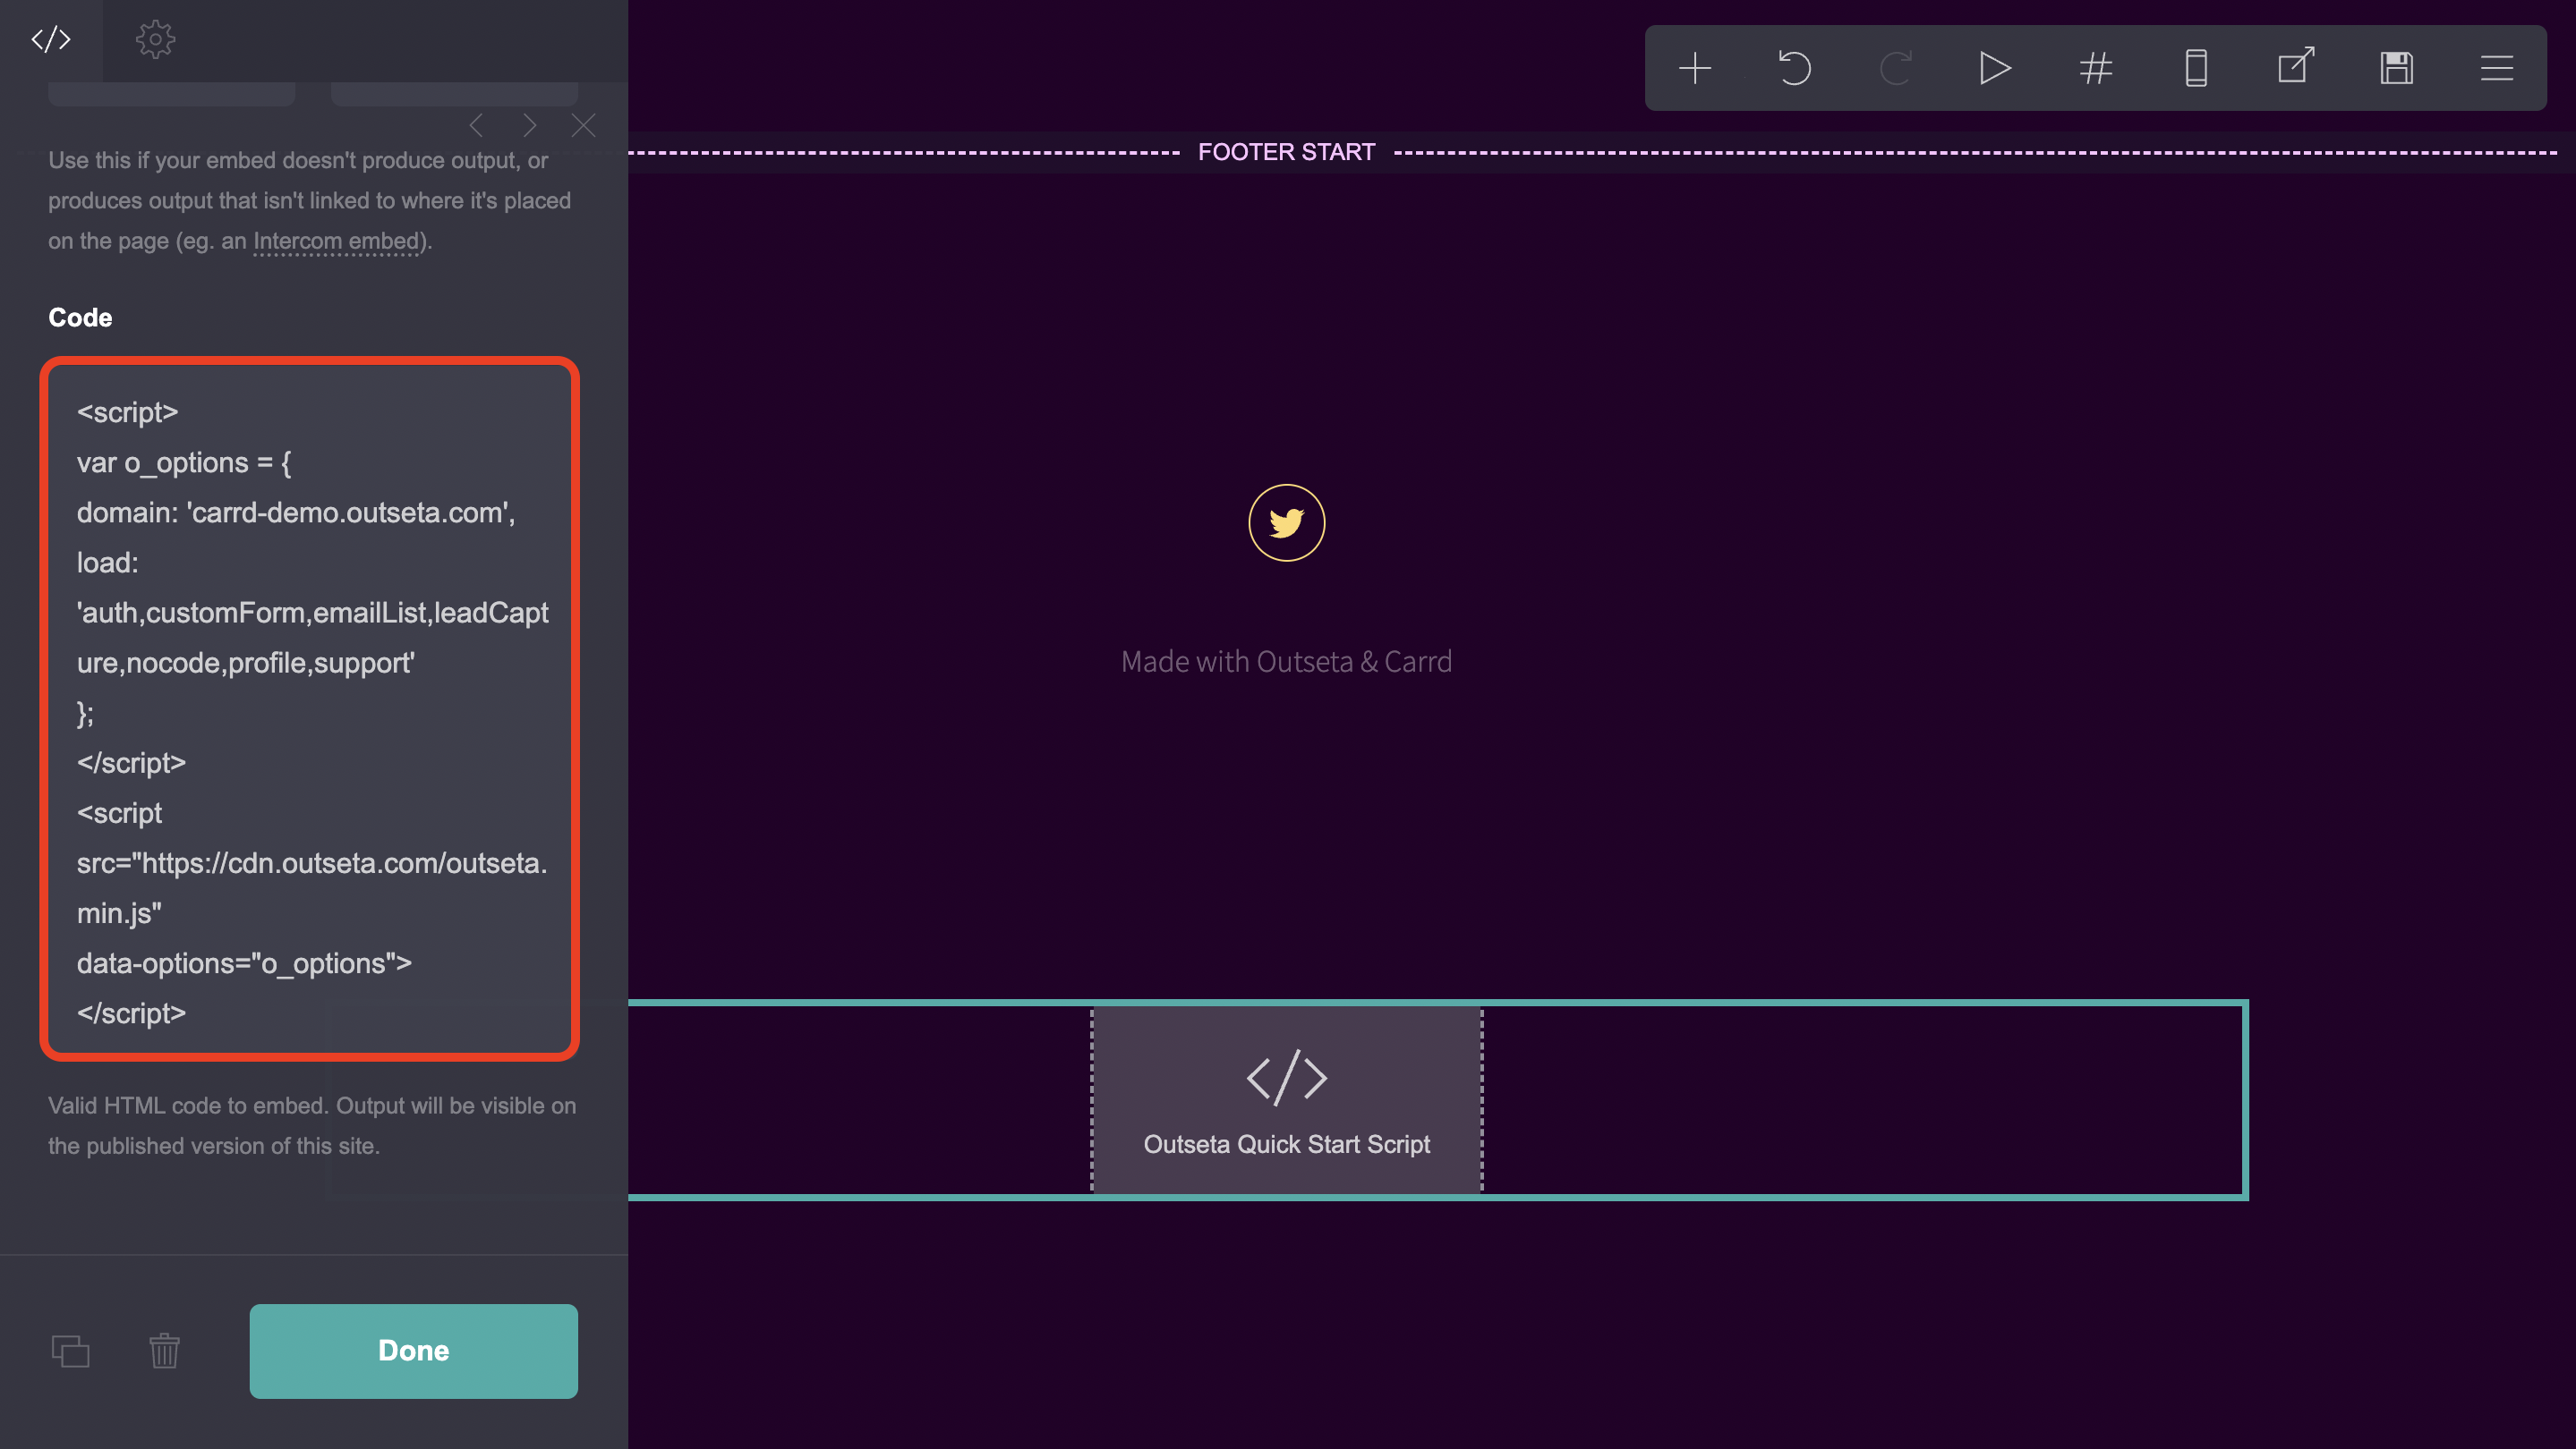The height and width of the screenshot is (1449, 2576).
Task: Delete the embed element with the trash icon
Action: 165,1352
